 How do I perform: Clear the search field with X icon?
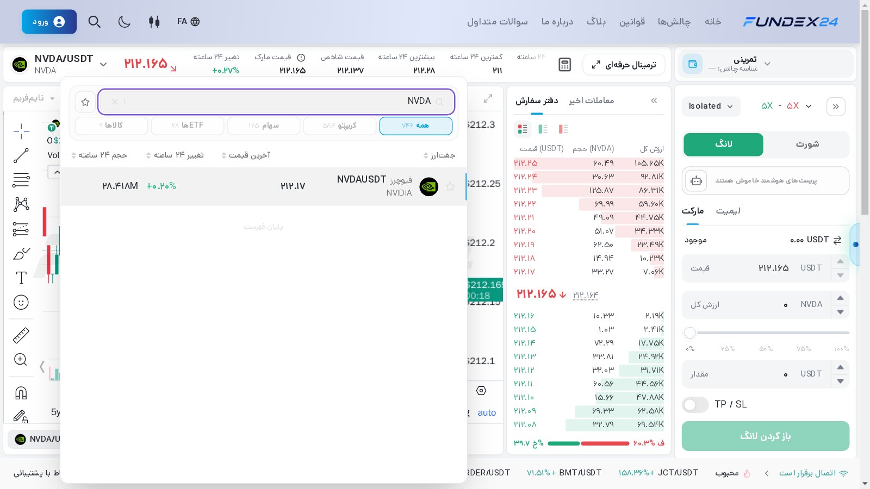point(114,102)
